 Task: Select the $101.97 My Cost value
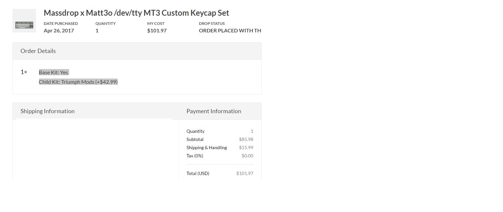[157, 31]
